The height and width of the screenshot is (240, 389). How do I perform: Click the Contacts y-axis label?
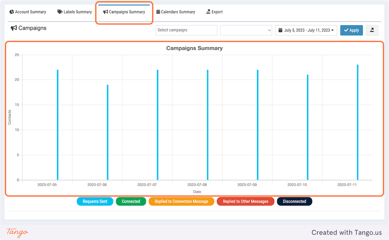(10, 117)
